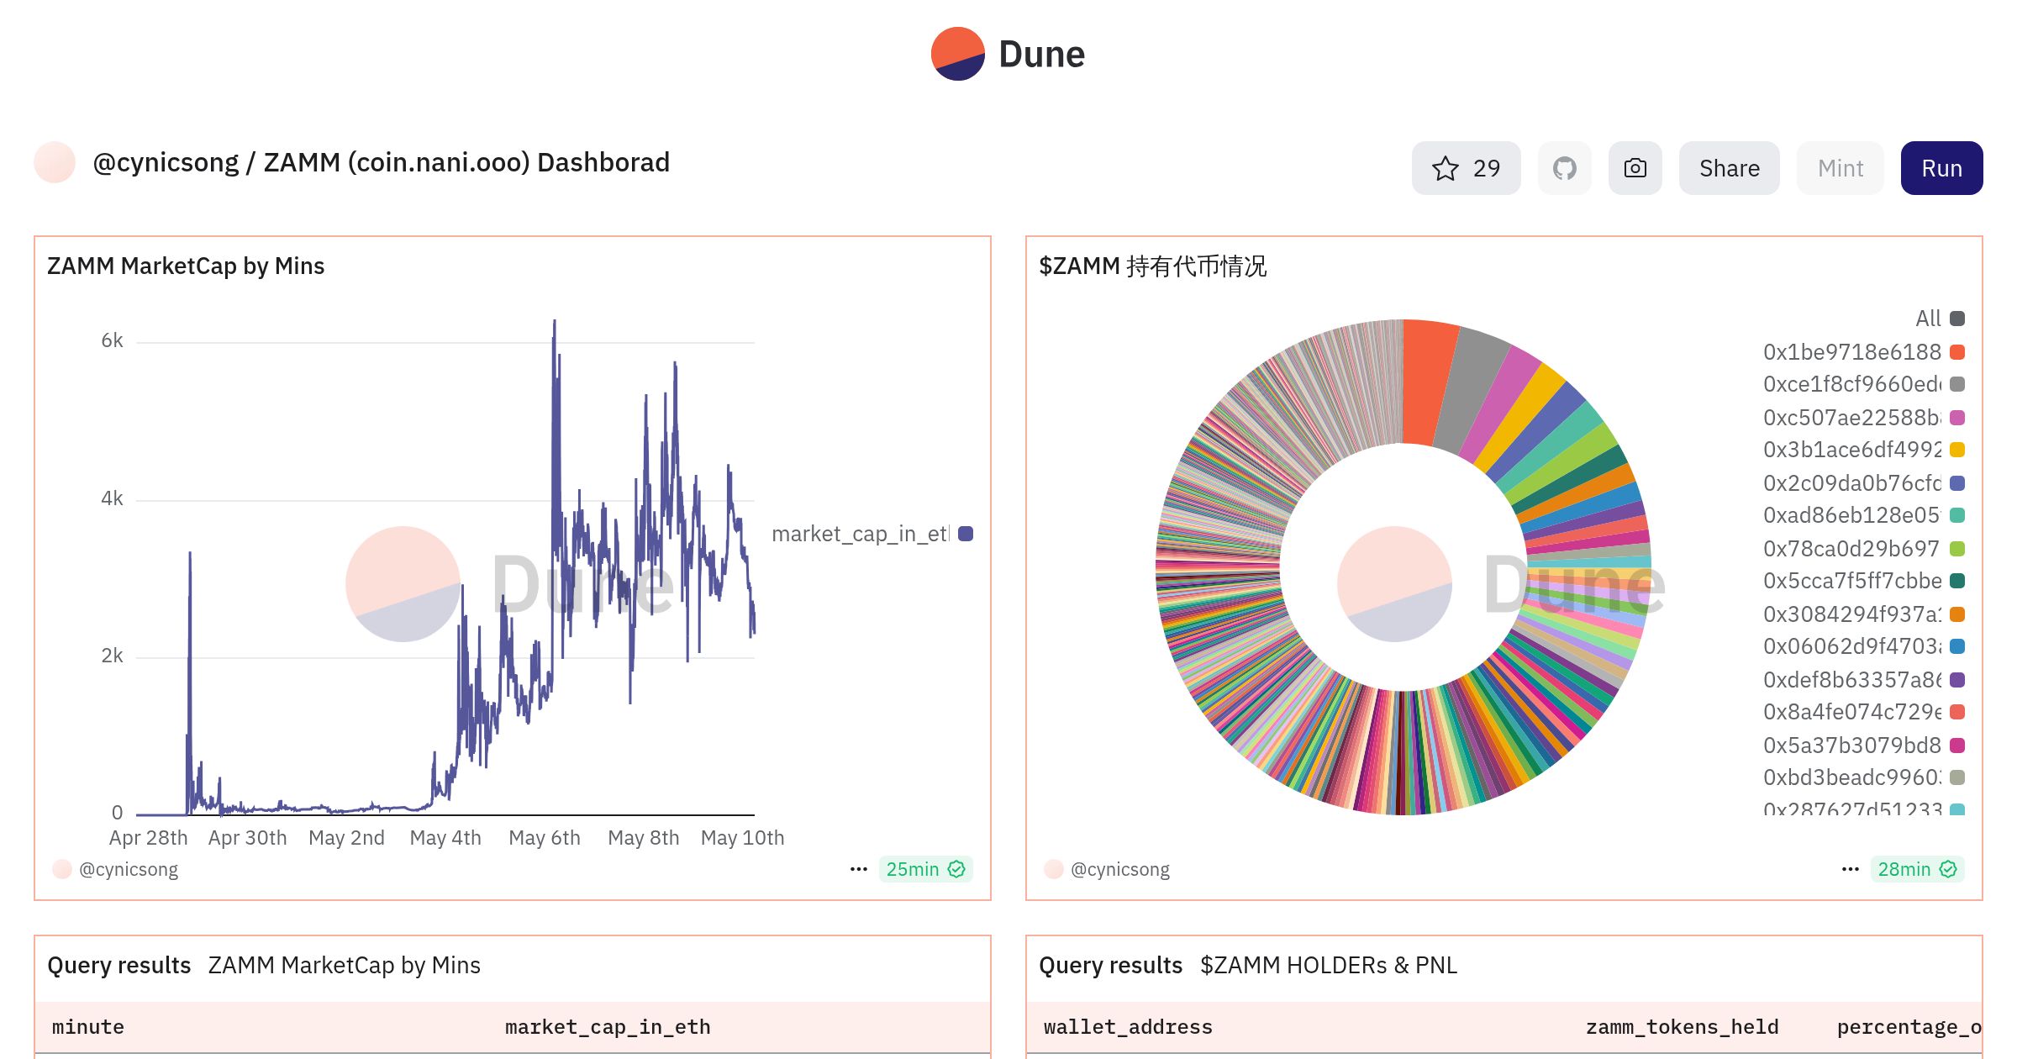Open three-dot menu on holders pie chart
Screen dimensions: 2017x1059
coord(1850,869)
